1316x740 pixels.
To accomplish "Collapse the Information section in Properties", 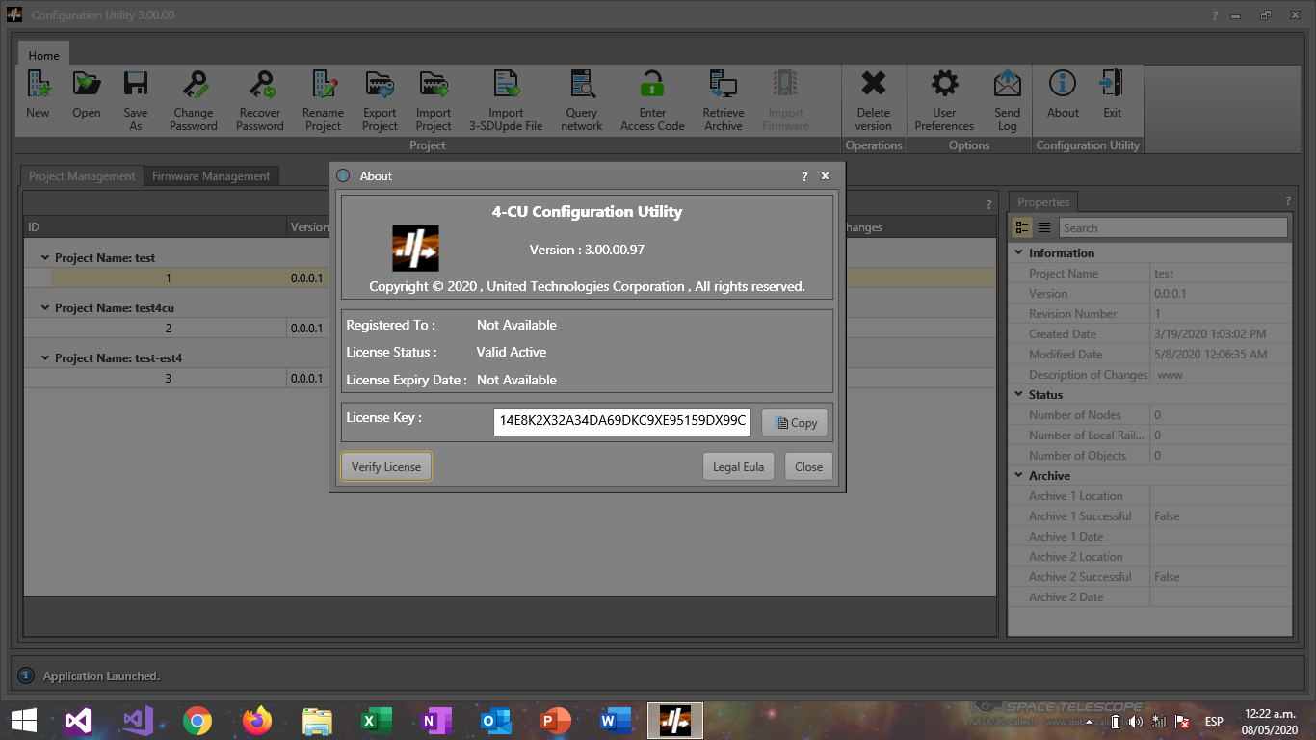I will [1019, 253].
